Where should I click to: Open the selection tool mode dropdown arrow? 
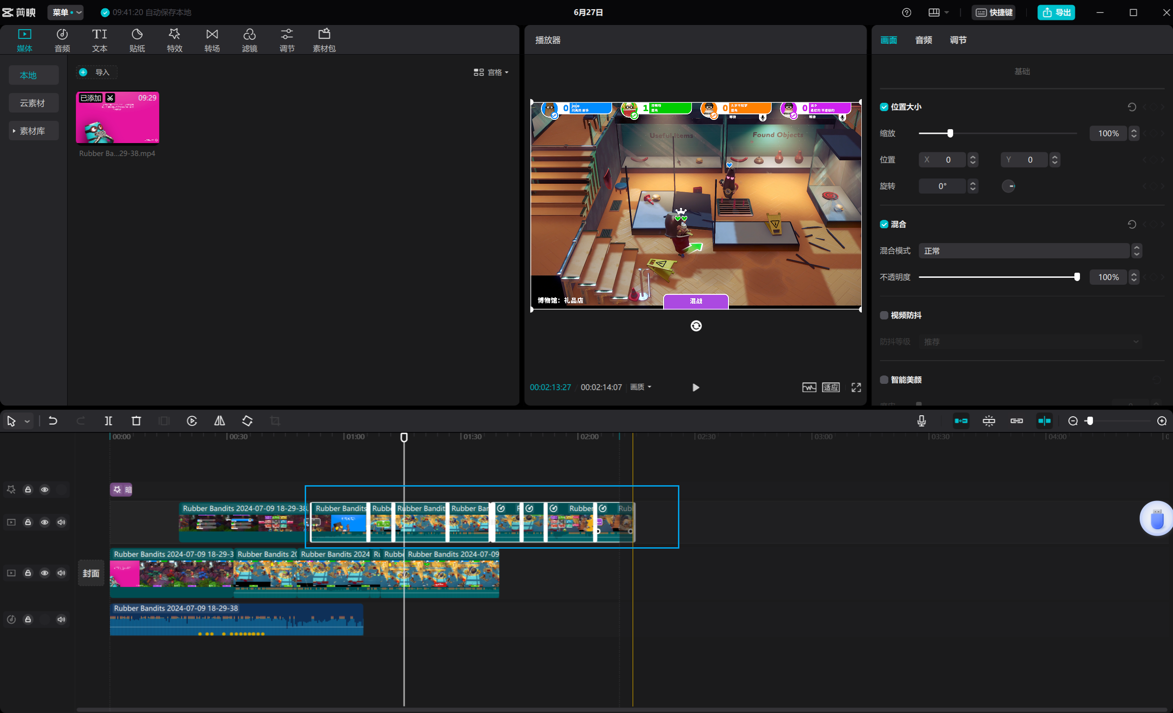pyautogui.click(x=27, y=421)
